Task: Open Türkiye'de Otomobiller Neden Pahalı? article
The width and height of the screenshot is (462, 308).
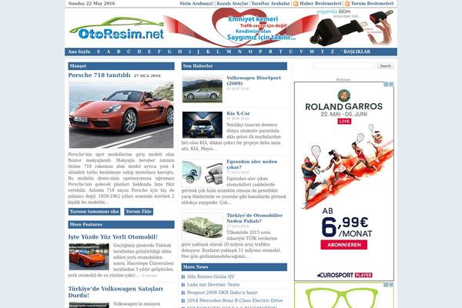Action: [x=255, y=218]
